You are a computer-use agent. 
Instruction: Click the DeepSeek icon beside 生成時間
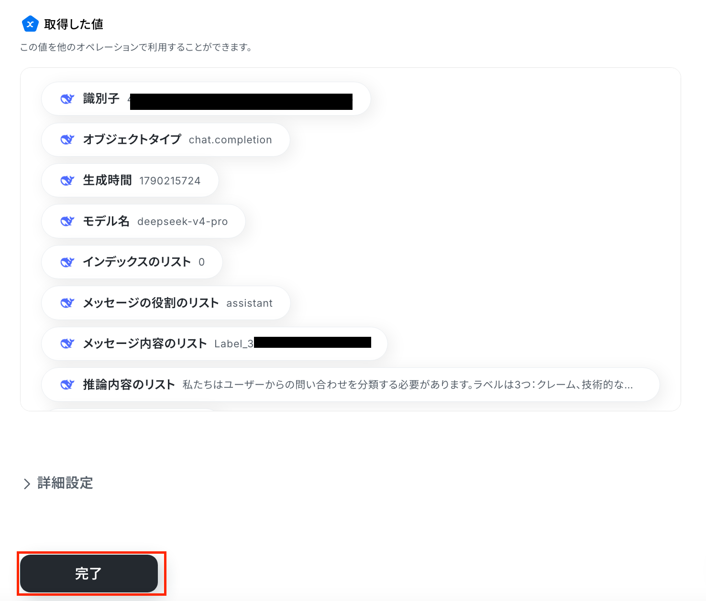(67, 181)
